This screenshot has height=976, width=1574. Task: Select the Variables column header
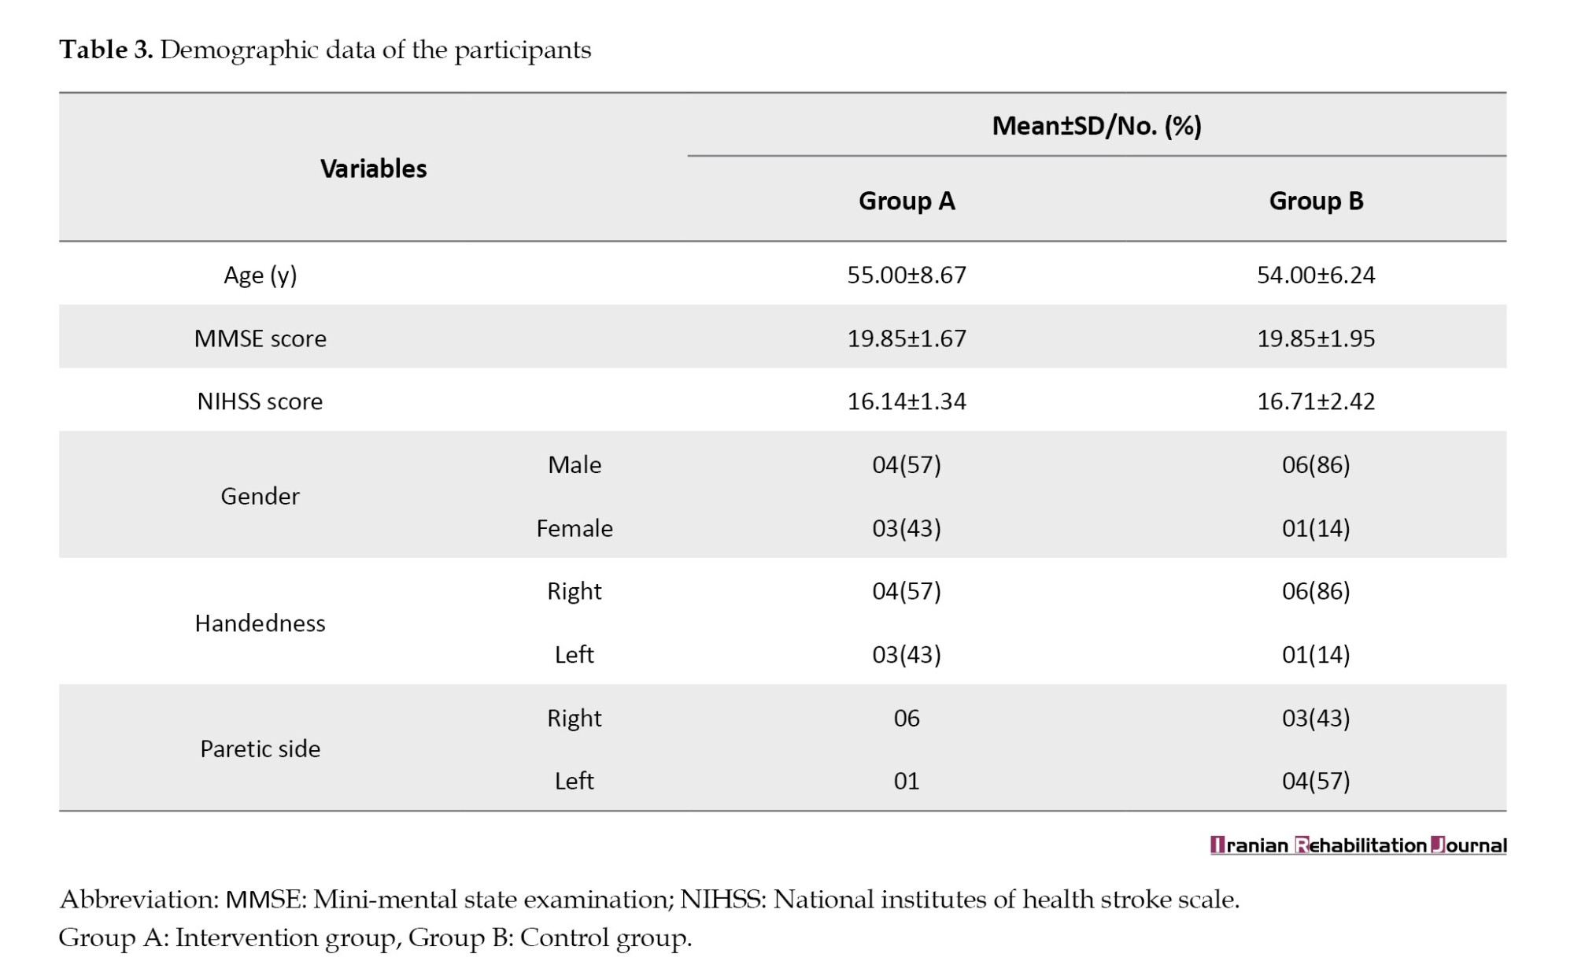(373, 168)
